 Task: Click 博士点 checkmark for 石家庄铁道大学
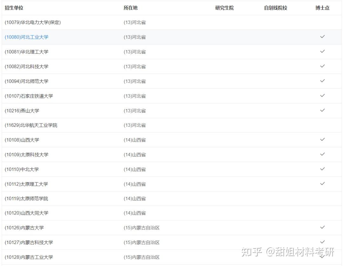coord(322,95)
